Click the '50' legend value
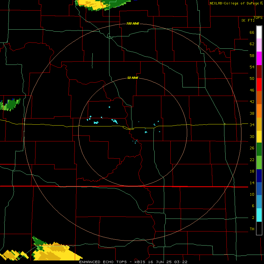The width and height of the screenshot is (264, 264). tap(252, 79)
